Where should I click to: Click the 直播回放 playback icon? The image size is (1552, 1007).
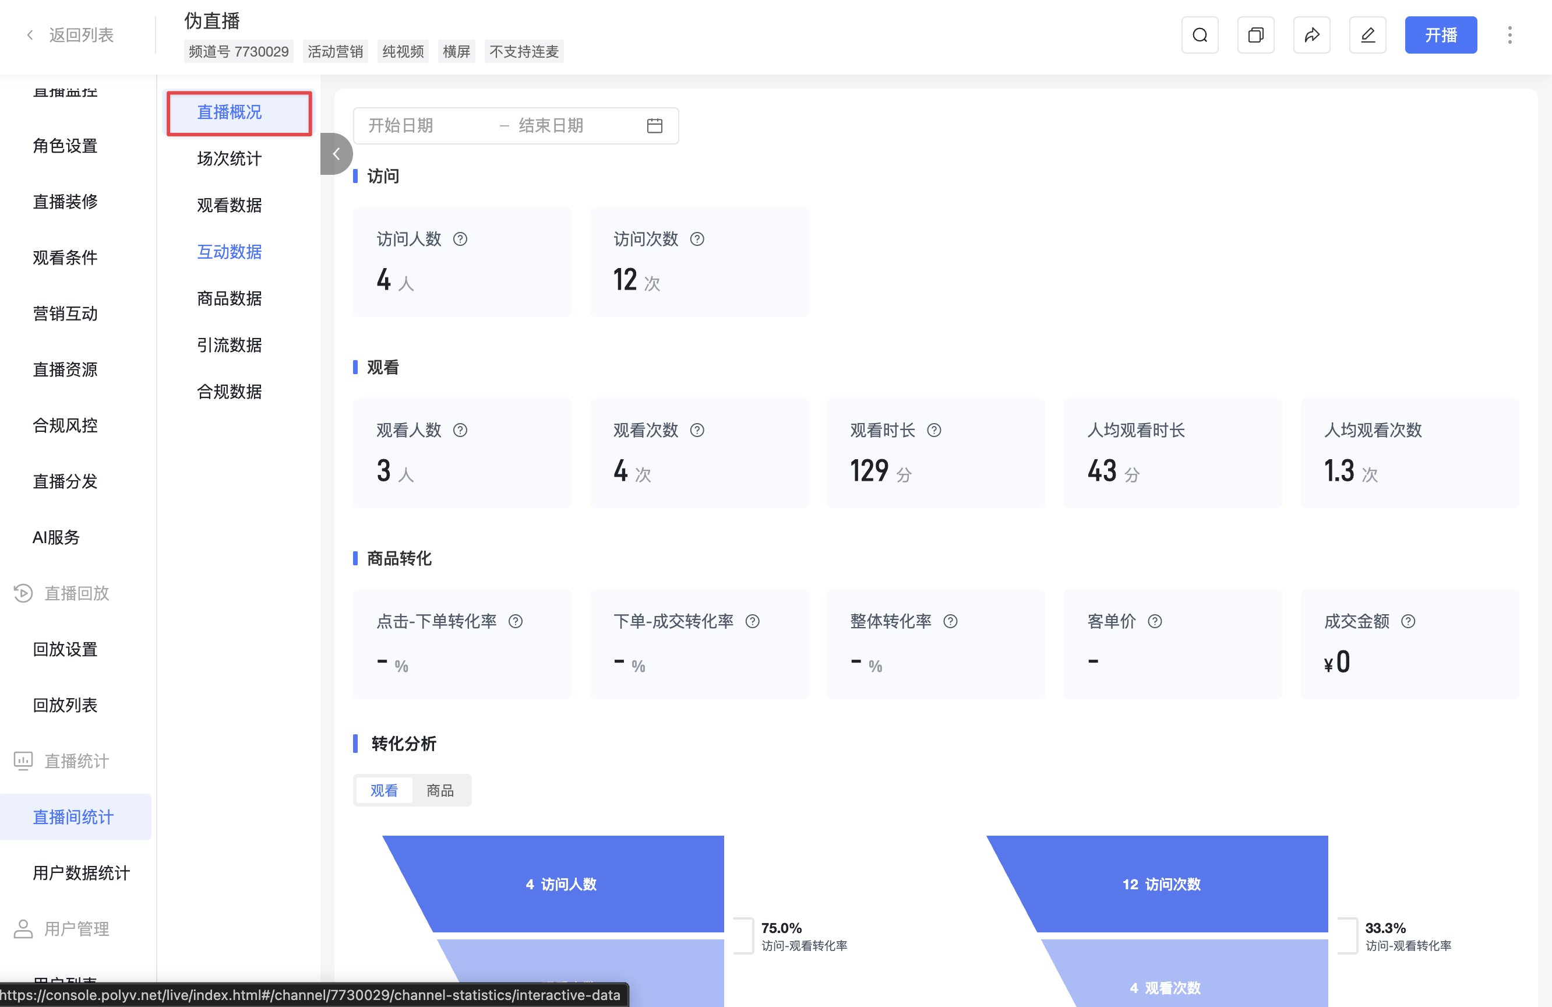pos(23,593)
